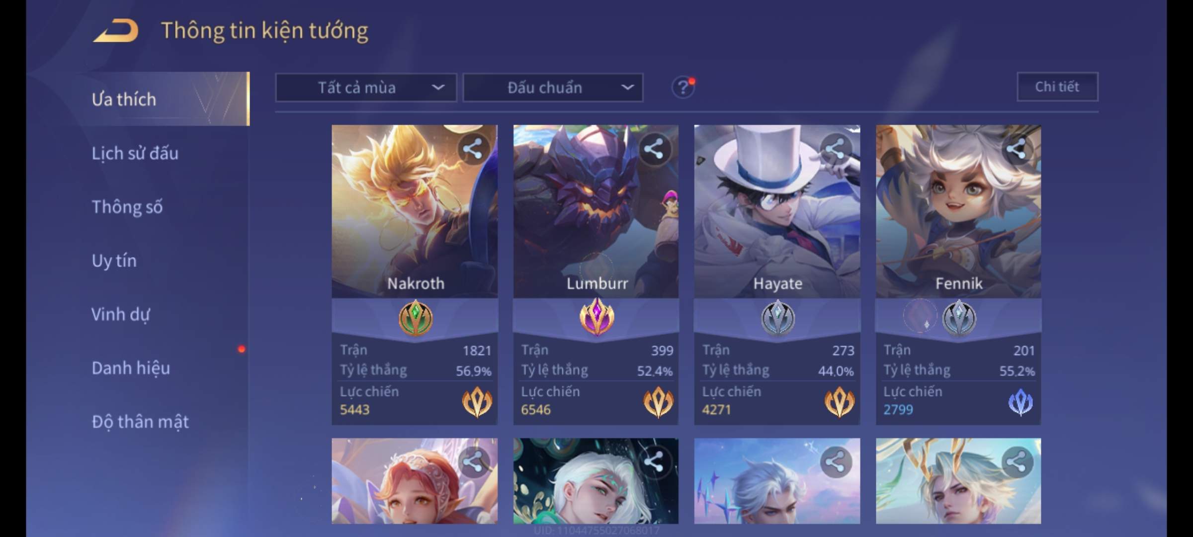Open the Độ thân mật tab
Image resolution: width=1193 pixels, height=537 pixels.
[x=140, y=422]
